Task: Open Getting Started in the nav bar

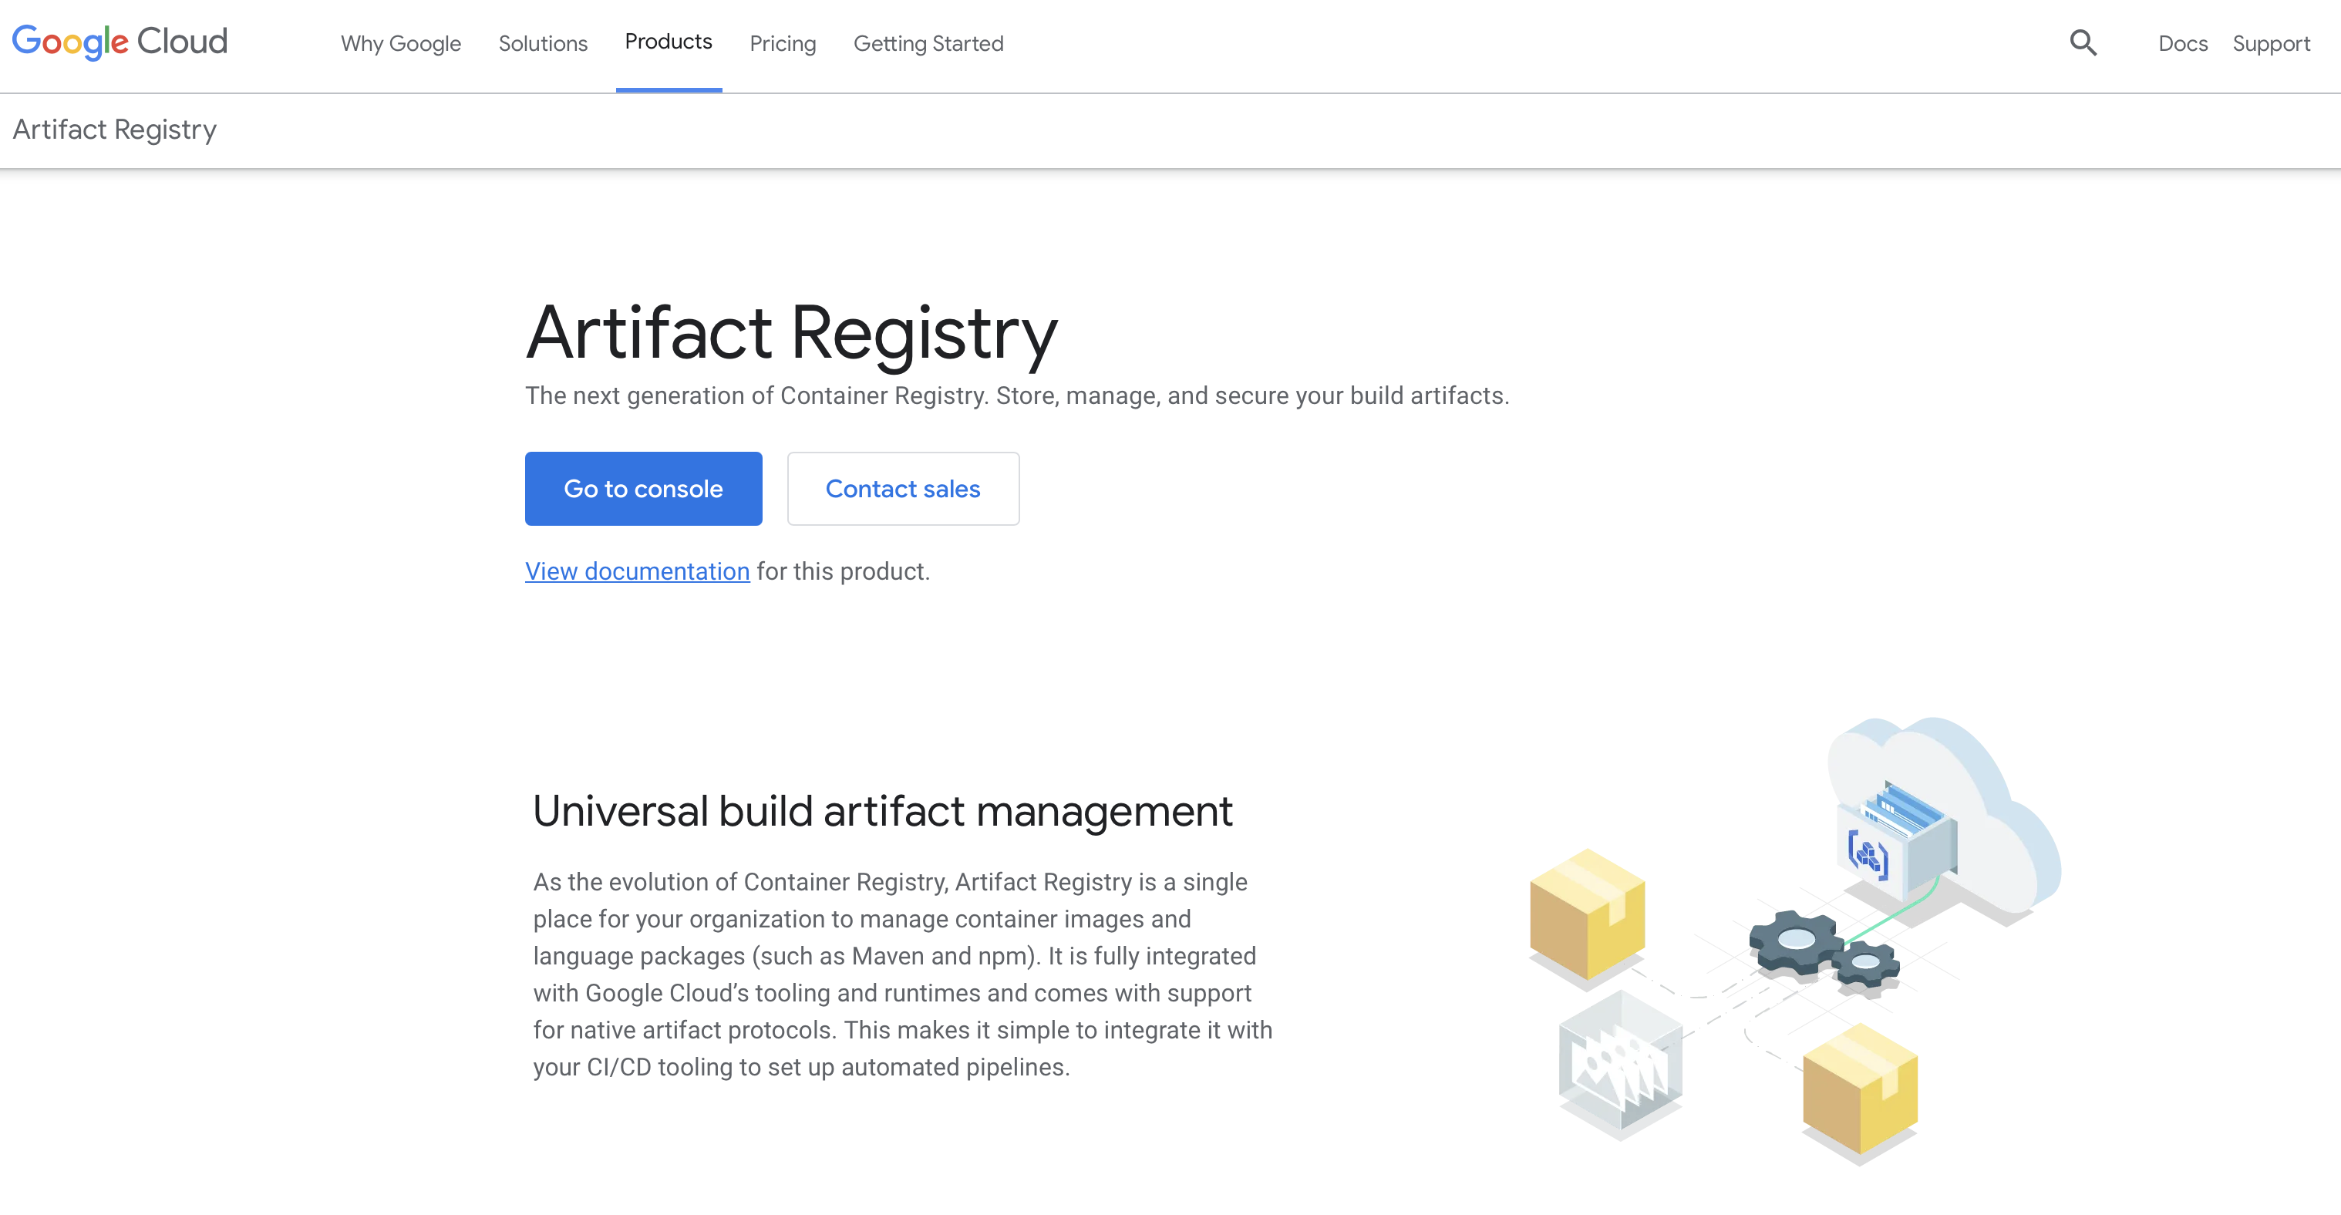Action: [x=928, y=44]
